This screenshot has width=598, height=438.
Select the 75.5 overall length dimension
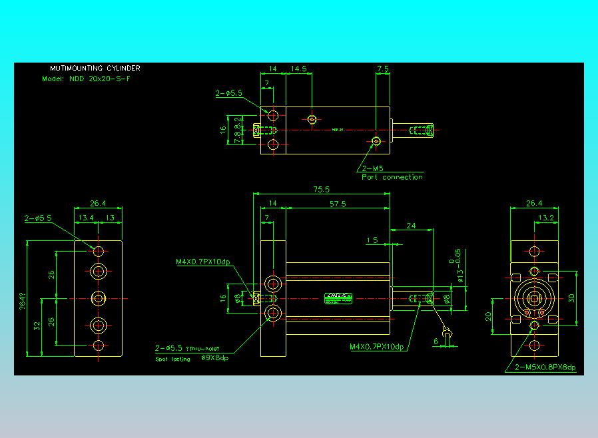321,189
